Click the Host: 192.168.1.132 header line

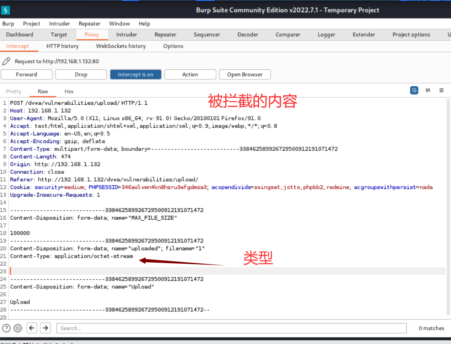click(x=41, y=110)
